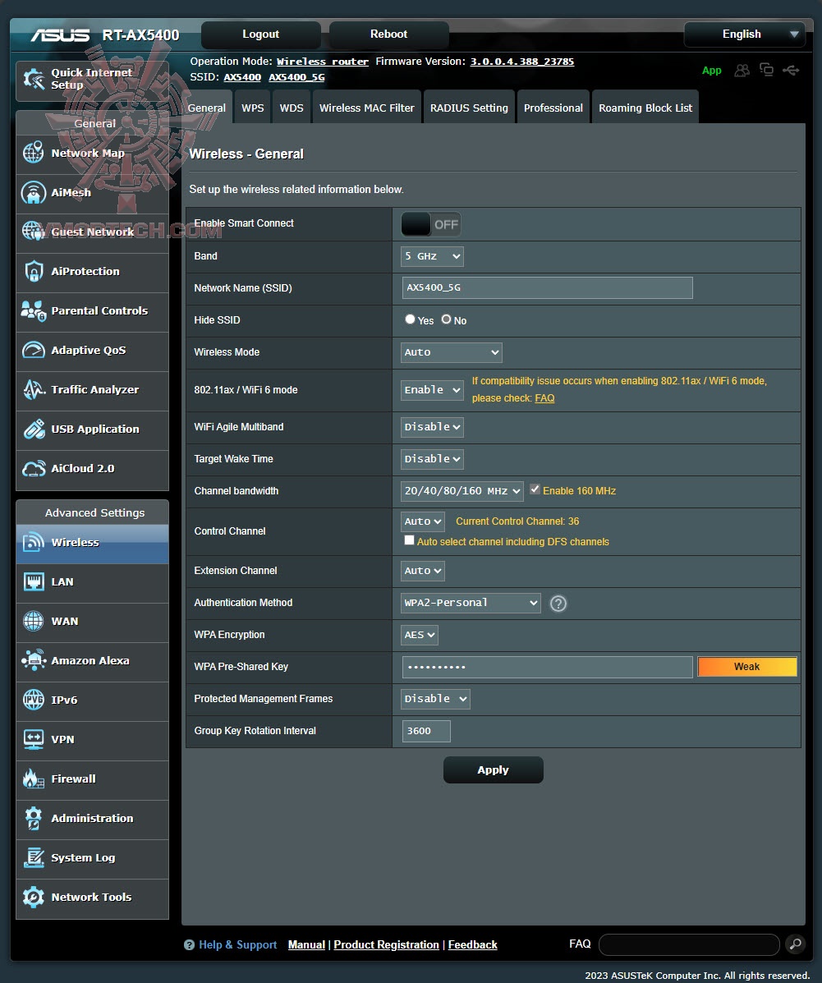Click the Apply button
Screen dimensions: 822x983
(x=493, y=769)
